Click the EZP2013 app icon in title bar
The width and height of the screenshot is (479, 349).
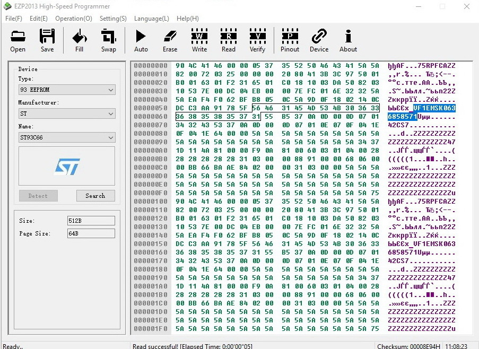tap(7, 6)
